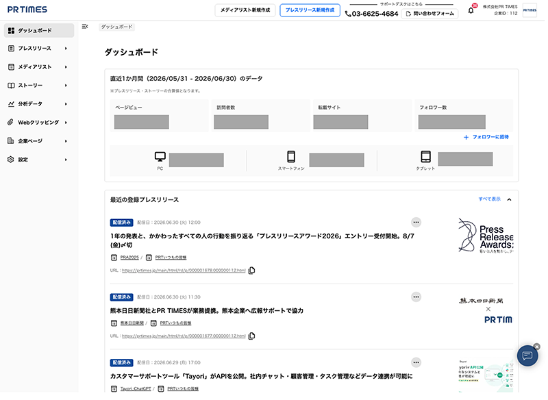
Task: Click the 訪問者数 stat card
Action: click(x=261, y=116)
